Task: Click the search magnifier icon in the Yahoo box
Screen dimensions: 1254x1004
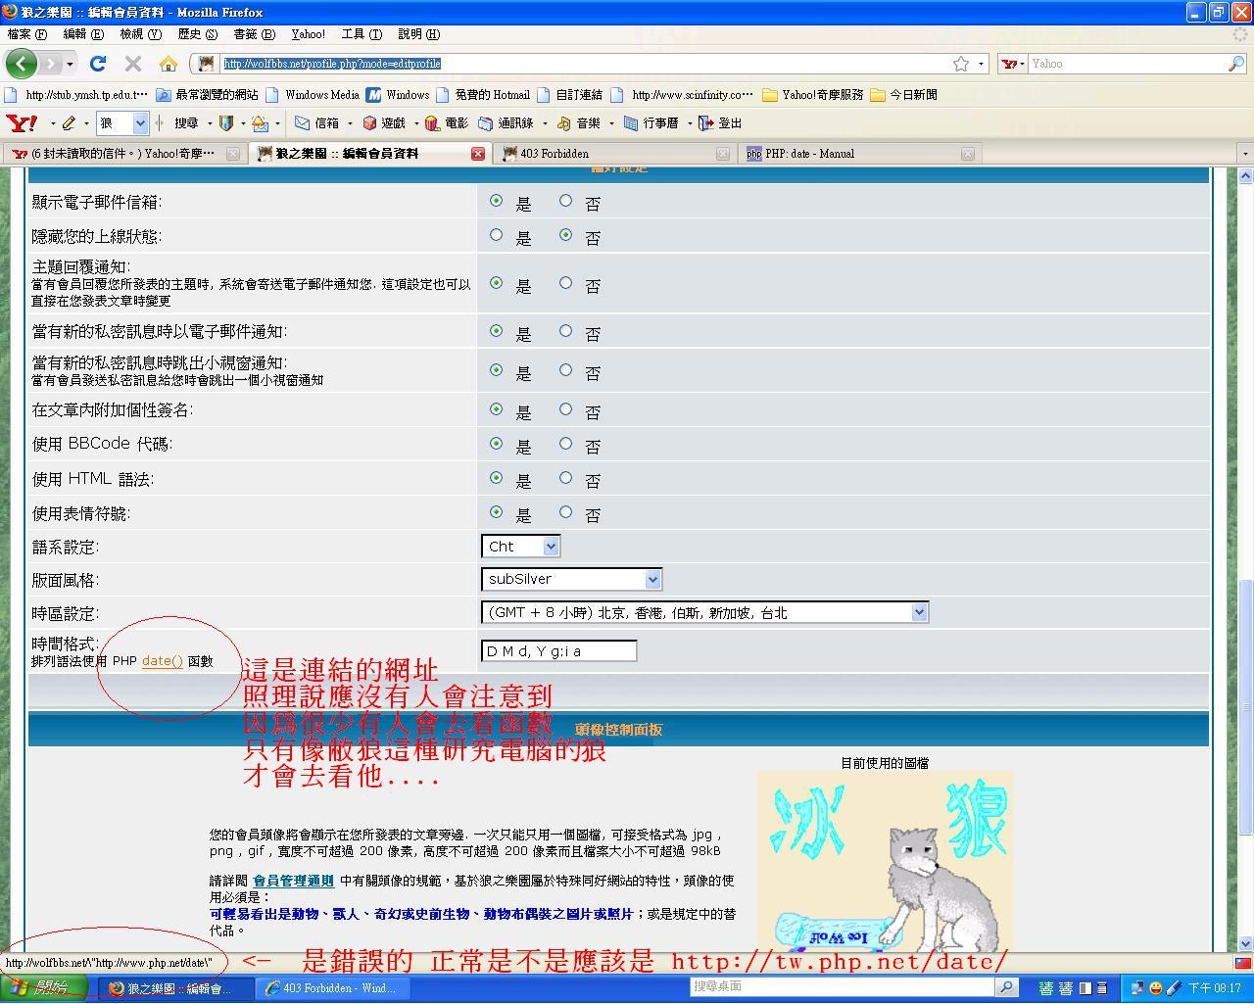Action: tap(1236, 64)
